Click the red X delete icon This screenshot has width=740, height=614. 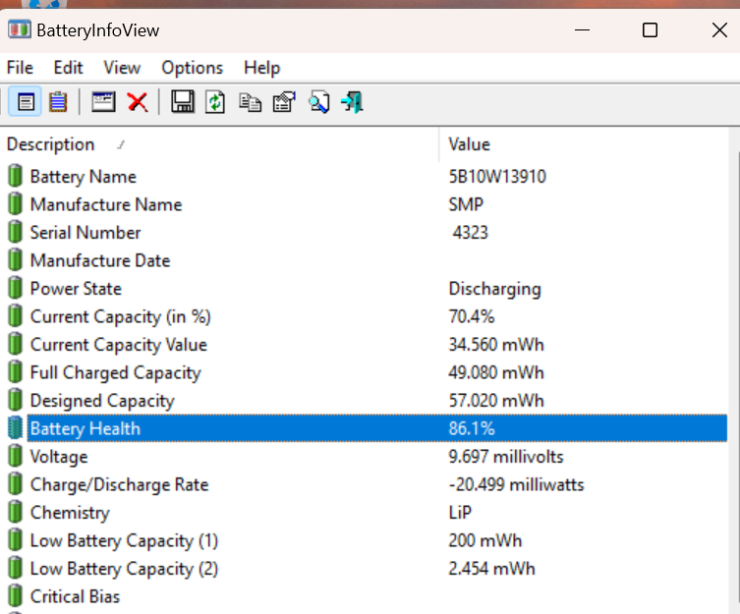[138, 102]
